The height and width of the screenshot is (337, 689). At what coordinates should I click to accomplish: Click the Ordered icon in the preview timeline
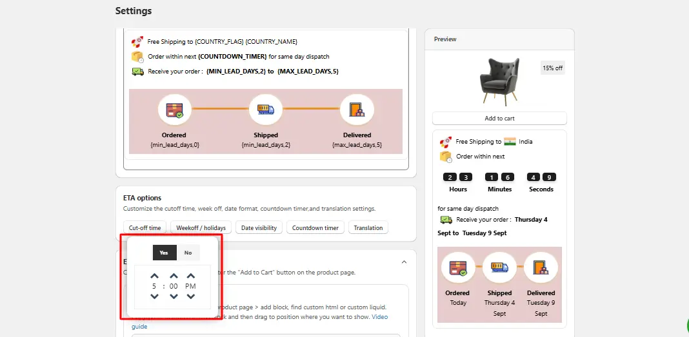457,267
